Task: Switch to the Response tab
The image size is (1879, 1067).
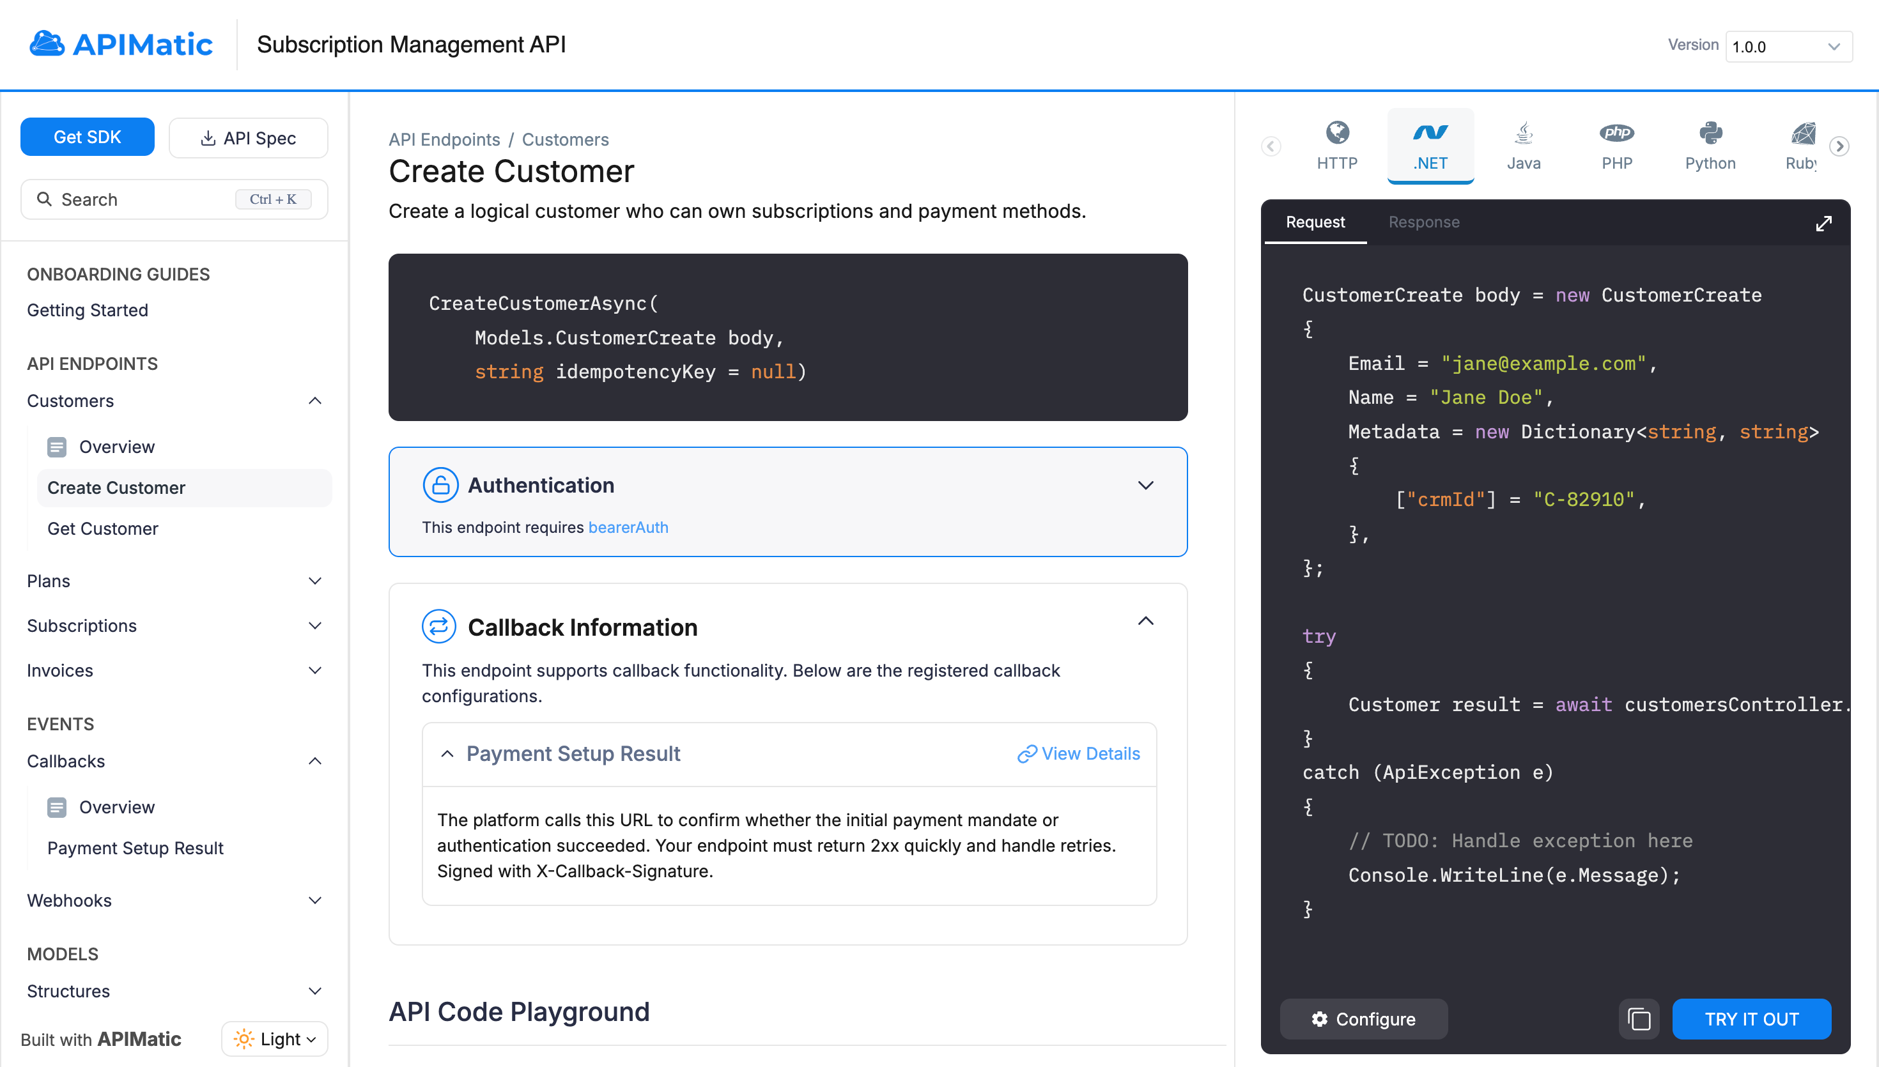Action: 1423,222
